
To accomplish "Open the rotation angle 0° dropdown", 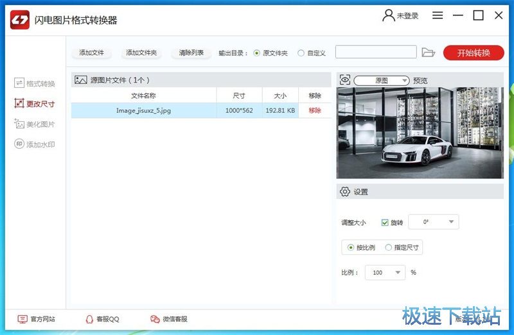I will [433, 222].
